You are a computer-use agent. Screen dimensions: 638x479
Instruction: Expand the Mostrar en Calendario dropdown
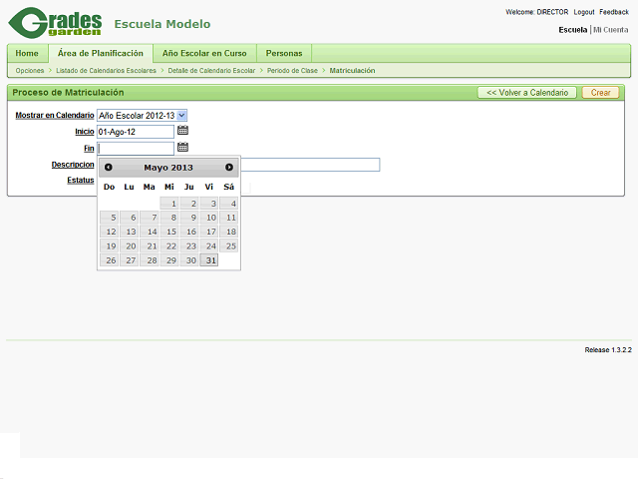coord(181,116)
